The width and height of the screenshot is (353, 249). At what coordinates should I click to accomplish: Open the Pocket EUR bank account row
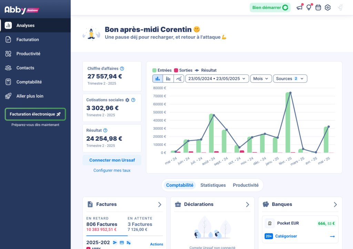[x=300, y=224]
